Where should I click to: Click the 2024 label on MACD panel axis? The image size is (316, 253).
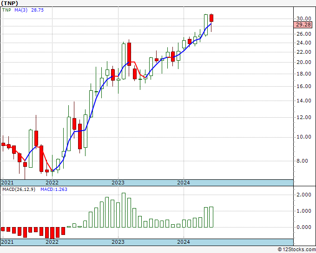(x=184, y=242)
